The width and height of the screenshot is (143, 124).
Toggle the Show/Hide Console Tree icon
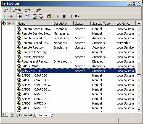(20, 16)
